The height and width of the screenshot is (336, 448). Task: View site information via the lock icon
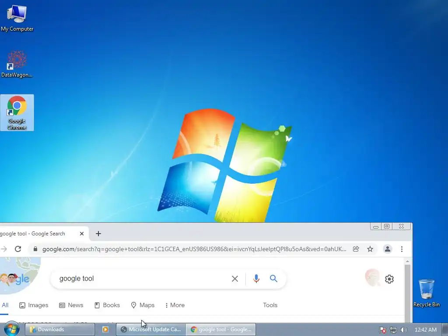pos(35,249)
